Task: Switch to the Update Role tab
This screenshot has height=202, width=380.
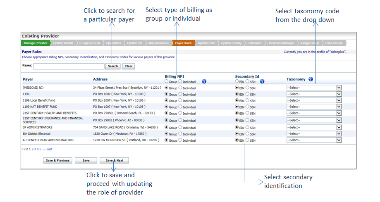Action: [x=206, y=43]
